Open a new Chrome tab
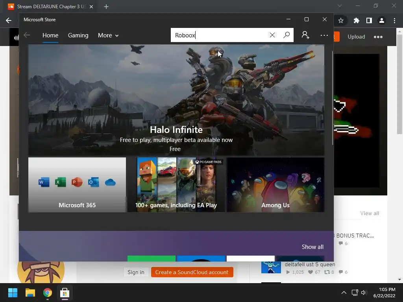Screen dimensions: 403x302 point(106,7)
